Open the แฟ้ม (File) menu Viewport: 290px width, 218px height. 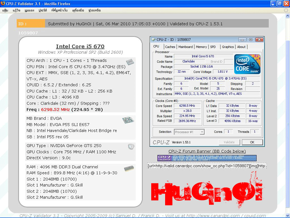(5, 10)
